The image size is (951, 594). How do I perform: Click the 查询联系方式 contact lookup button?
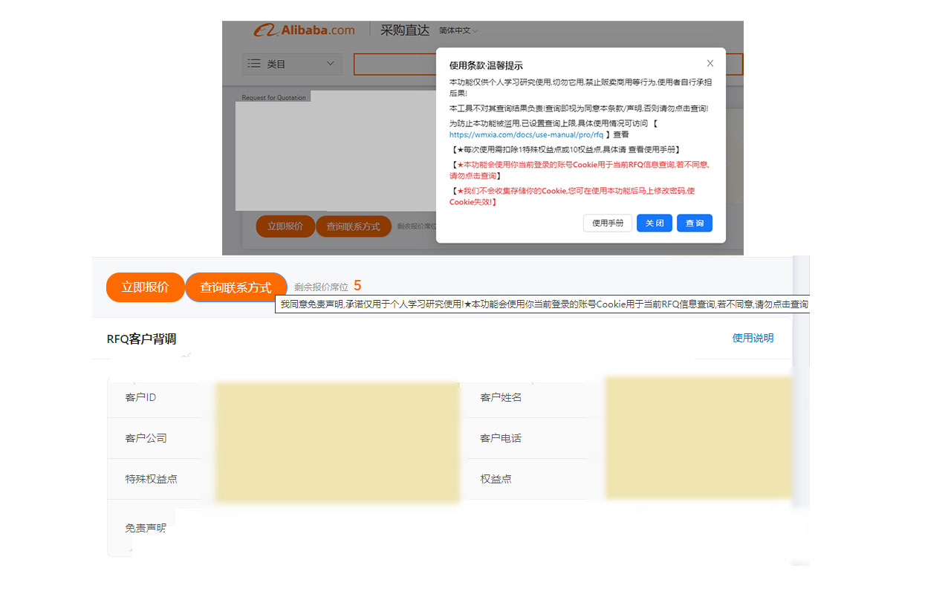click(x=236, y=287)
